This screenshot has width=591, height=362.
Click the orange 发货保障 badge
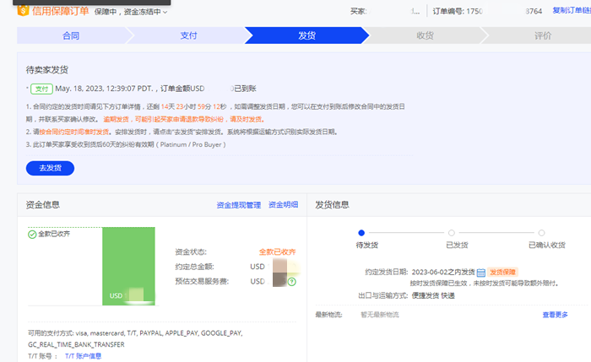pos(503,273)
